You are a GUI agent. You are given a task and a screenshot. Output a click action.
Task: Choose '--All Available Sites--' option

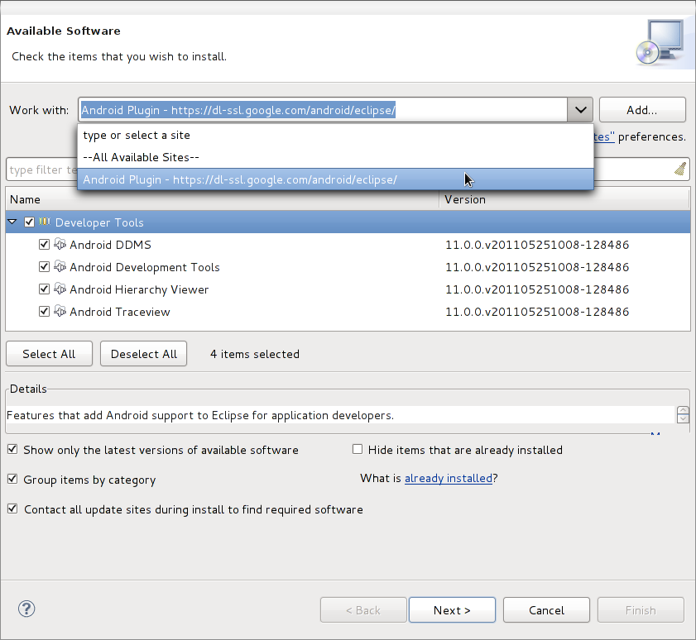335,157
